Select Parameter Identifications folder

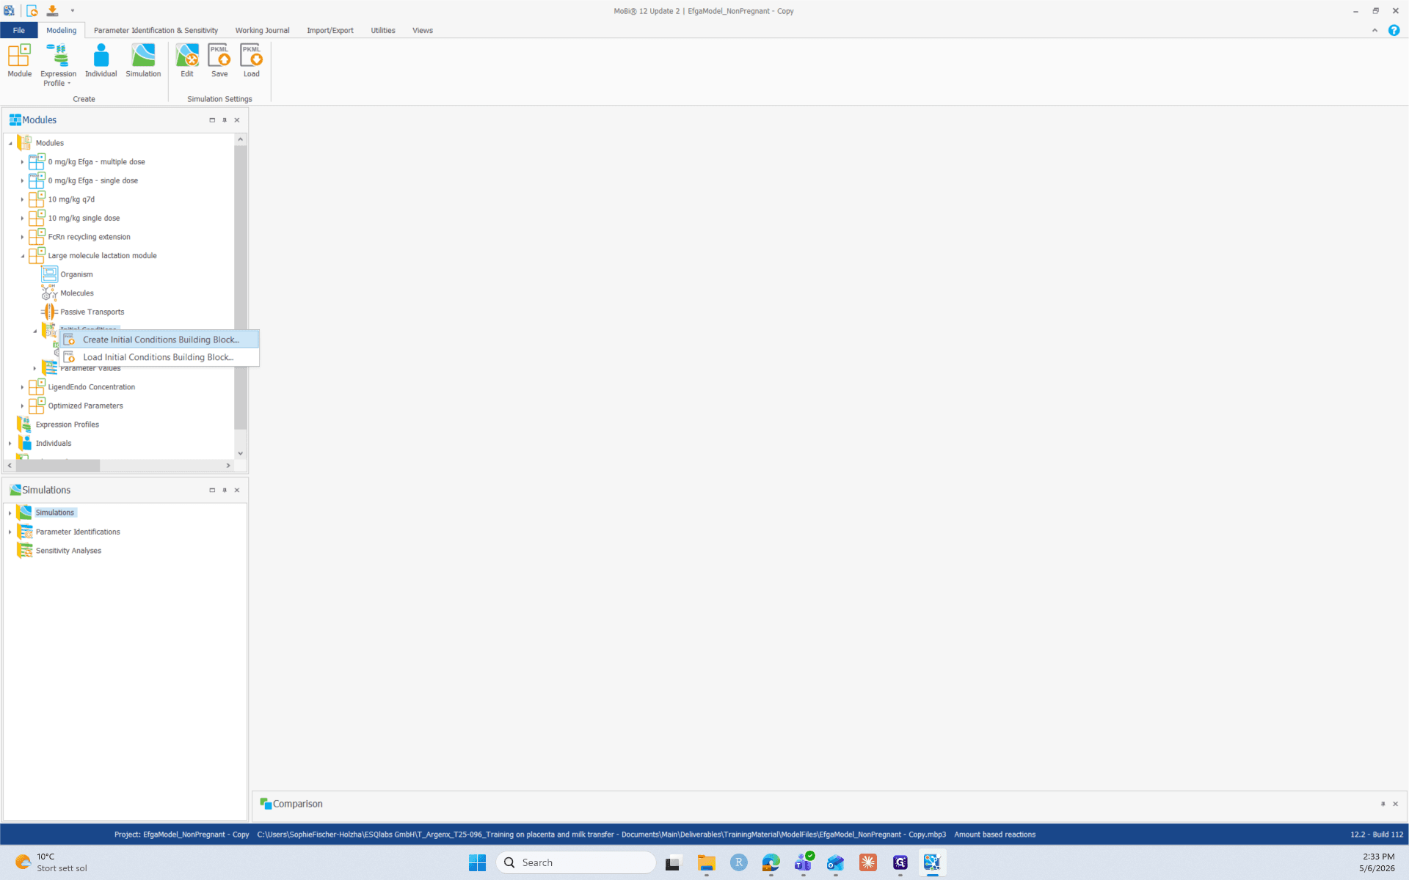pos(78,532)
